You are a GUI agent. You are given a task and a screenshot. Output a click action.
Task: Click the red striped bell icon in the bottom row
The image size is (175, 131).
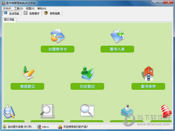(166, 111)
